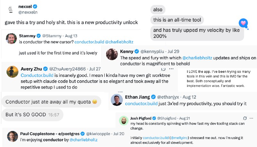The height and width of the screenshot is (147, 257).
Task: Click the circular icon on Josh Pigford's tweet
Action: click(x=245, y=118)
